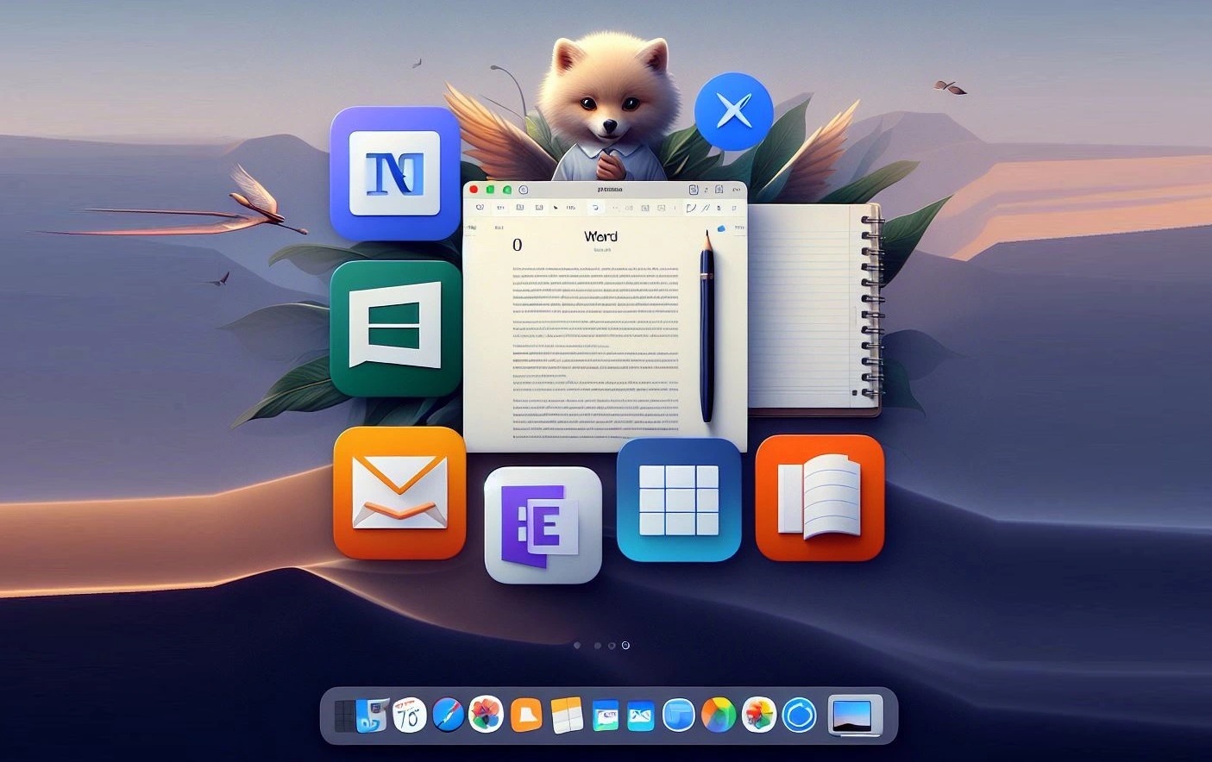
Task: Open the green speech-bubble form app icon
Action: [x=396, y=328]
